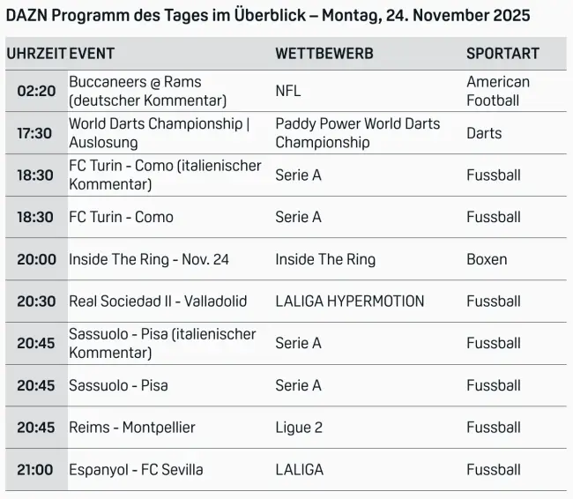Open Real Sociedad II - Valladolid event
The image size is (573, 499).
(158, 302)
